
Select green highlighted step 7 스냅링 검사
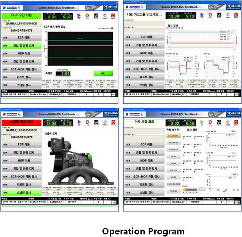[x=22, y=192]
